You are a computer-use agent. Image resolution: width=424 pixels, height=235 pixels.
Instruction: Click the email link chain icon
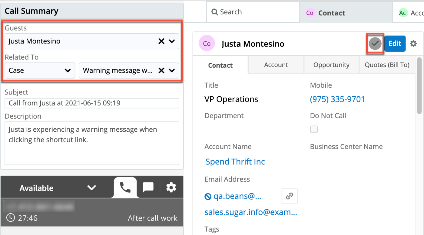(289, 196)
